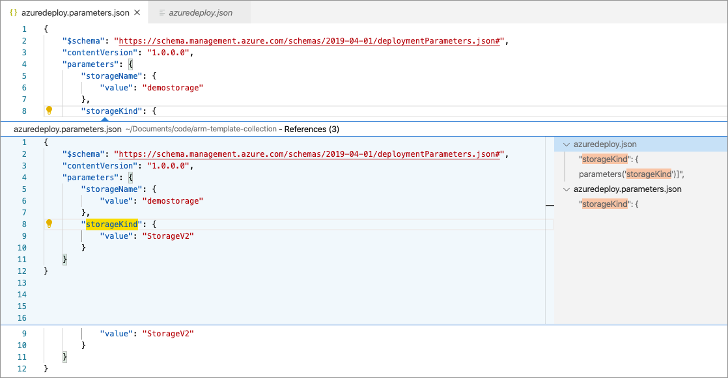Close the azuredeploy.parameters.json tab
Screen dimensions: 728x378
[x=137, y=12]
